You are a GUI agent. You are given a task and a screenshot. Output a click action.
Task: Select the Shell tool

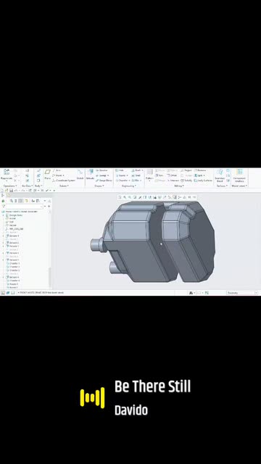point(136,175)
